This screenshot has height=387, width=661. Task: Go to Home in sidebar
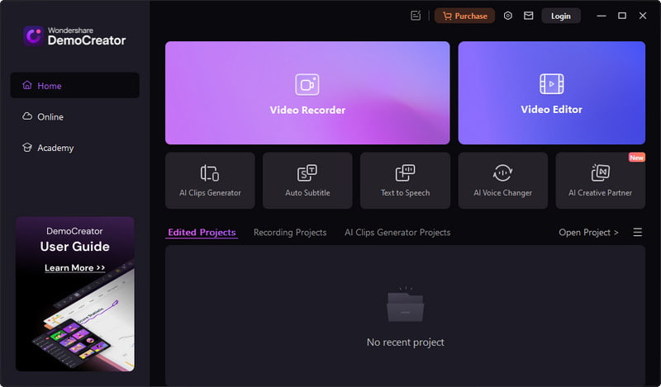click(x=75, y=86)
